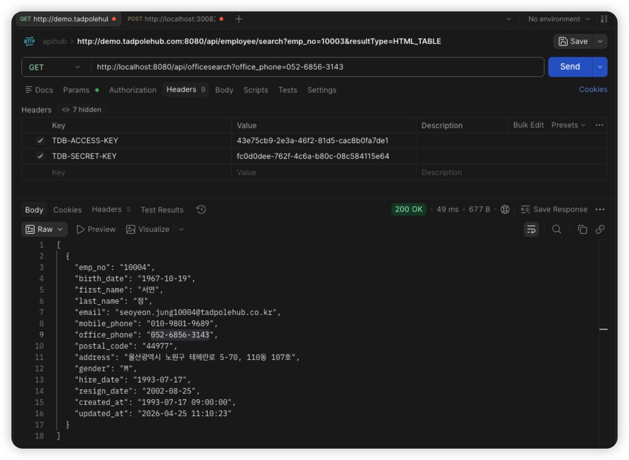Click the highlighted office_phone value 052-6856-3143
The image size is (629, 460).
179,334
